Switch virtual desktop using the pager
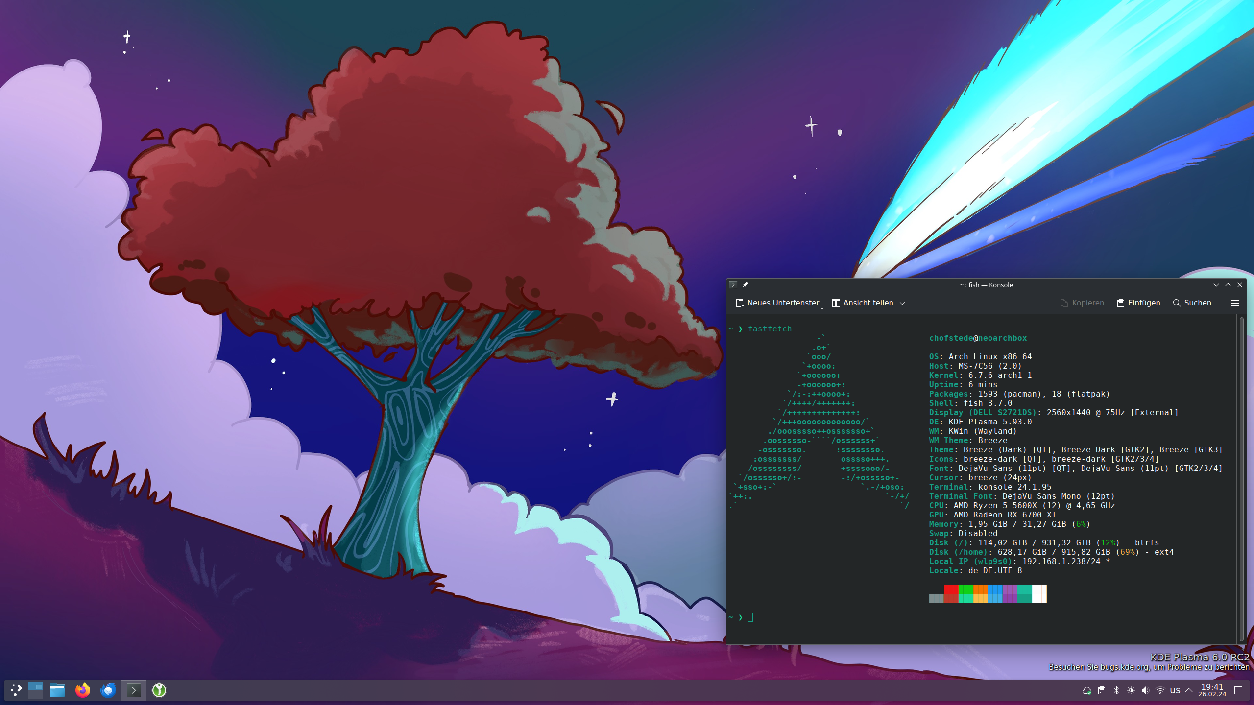1254x705 pixels. [x=35, y=690]
